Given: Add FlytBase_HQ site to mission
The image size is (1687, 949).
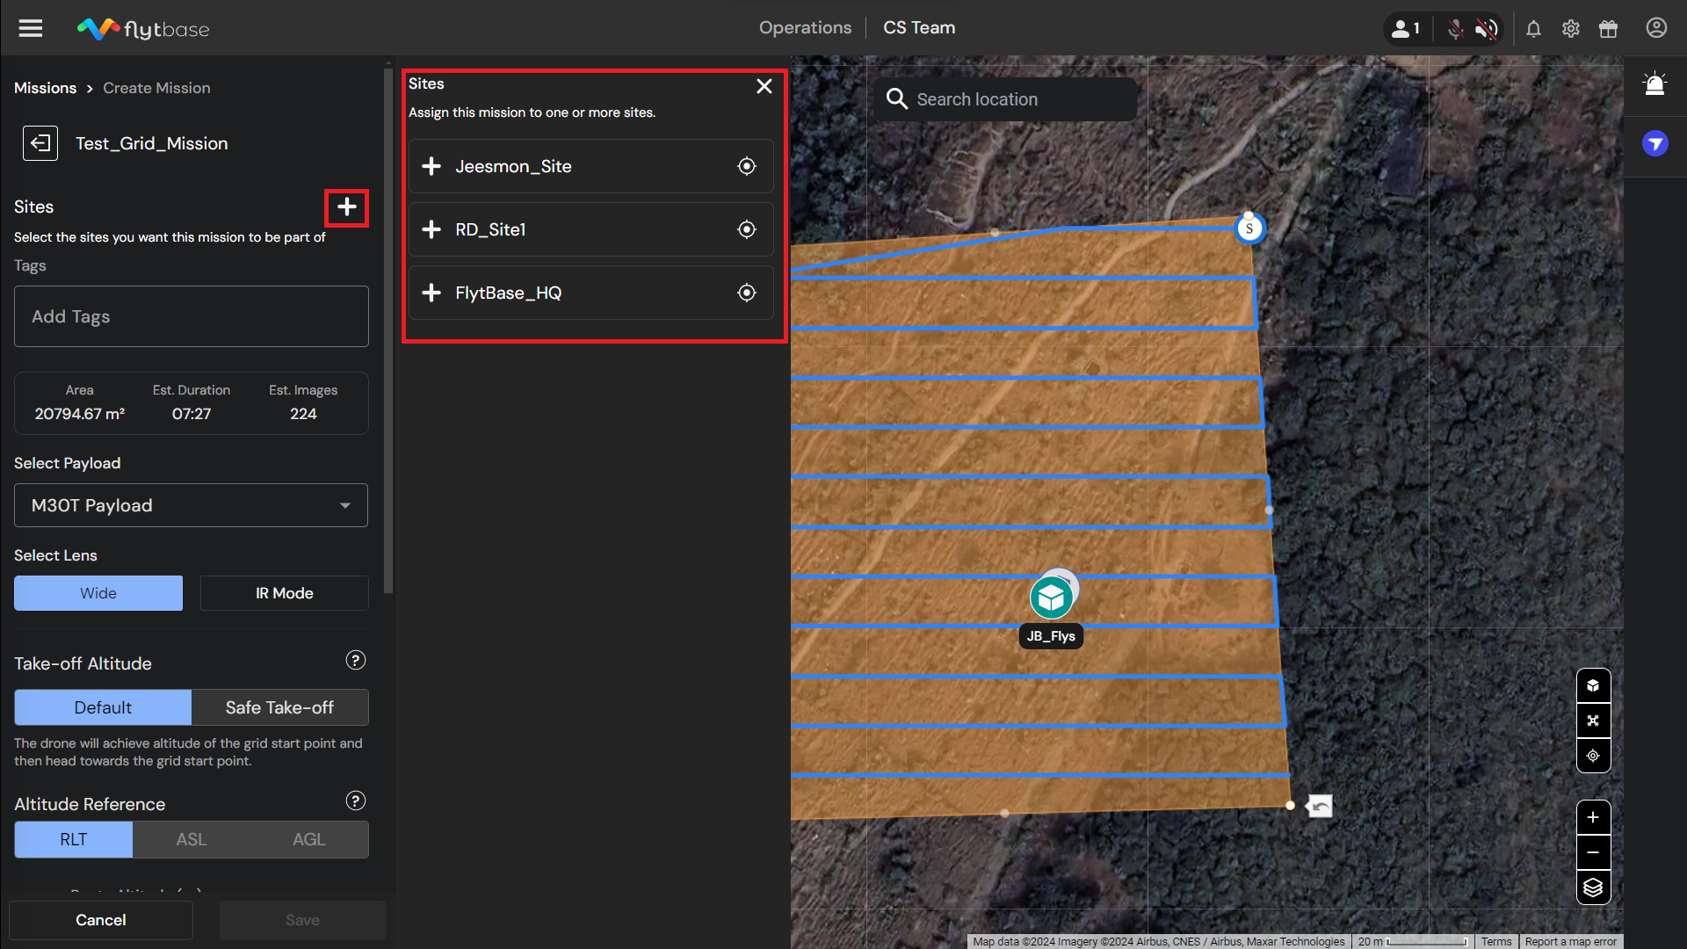Looking at the screenshot, I should click(431, 293).
